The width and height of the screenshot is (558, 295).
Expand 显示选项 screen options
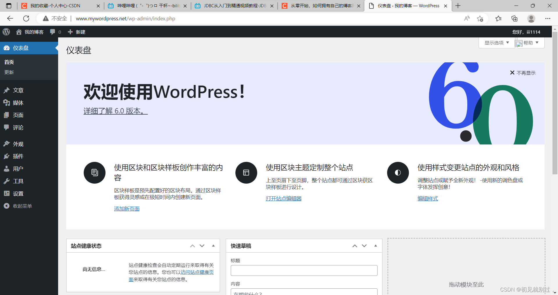[x=497, y=43]
